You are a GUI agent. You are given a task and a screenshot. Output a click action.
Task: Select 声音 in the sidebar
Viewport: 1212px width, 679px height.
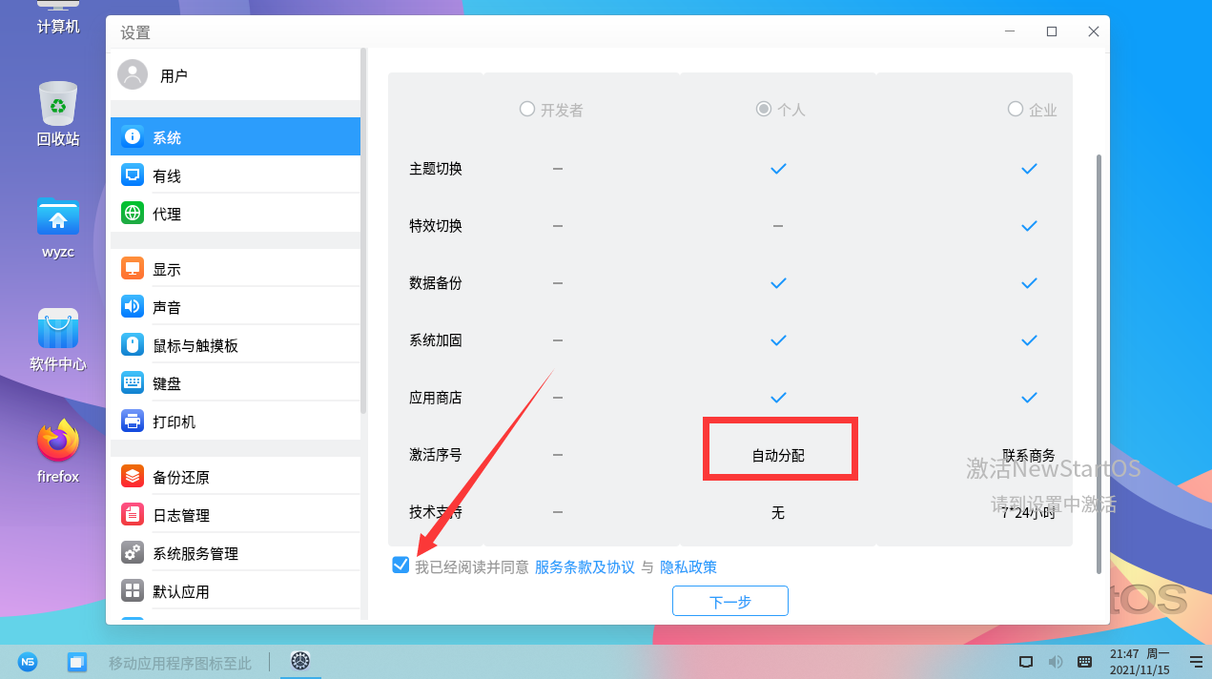(x=236, y=307)
